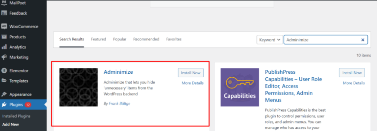The width and height of the screenshot is (377, 131).
Task: Clear the search field with X icon
Action: (363, 40)
